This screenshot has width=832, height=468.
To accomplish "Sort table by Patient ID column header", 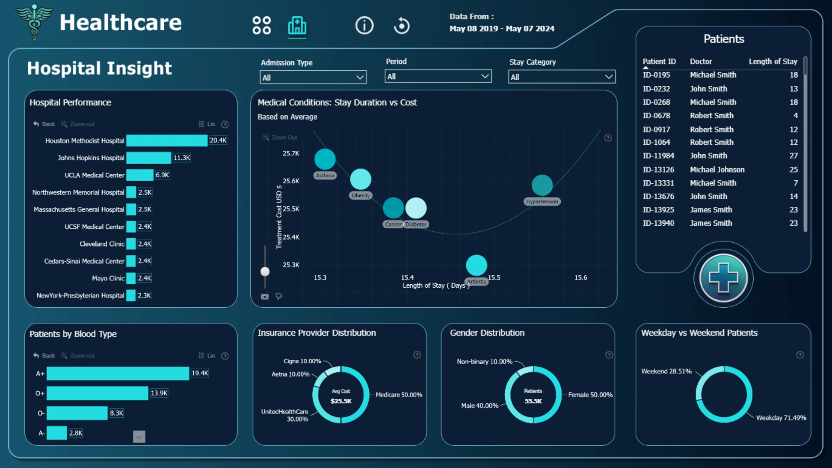I will tap(659, 62).
